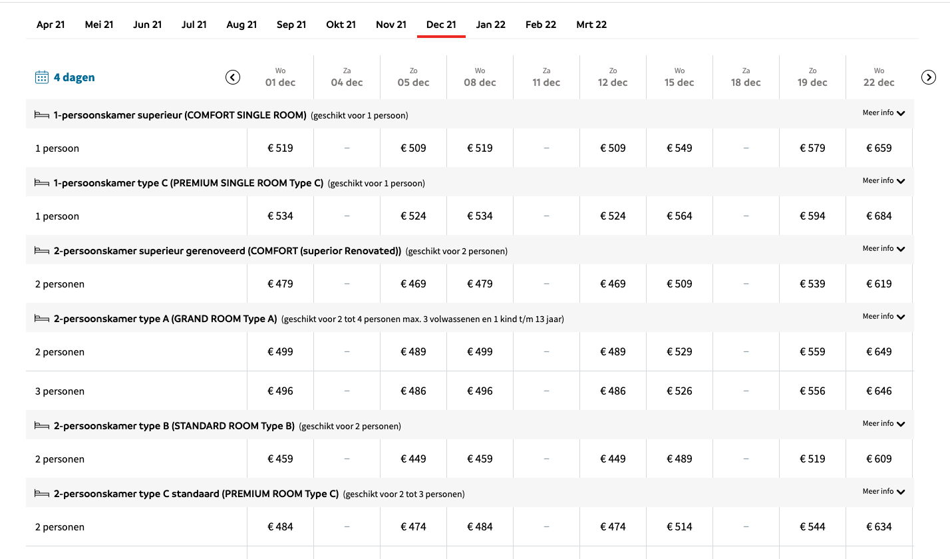Viewport: 950px width, 559px height.
Task: Choose € 514 Premium Room C on 15 dec
Action: [x=679, y=526]
